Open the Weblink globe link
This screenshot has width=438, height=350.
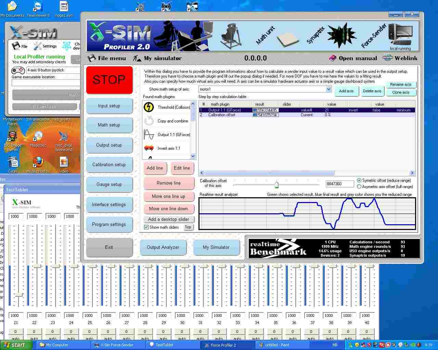tap(400, 58)
